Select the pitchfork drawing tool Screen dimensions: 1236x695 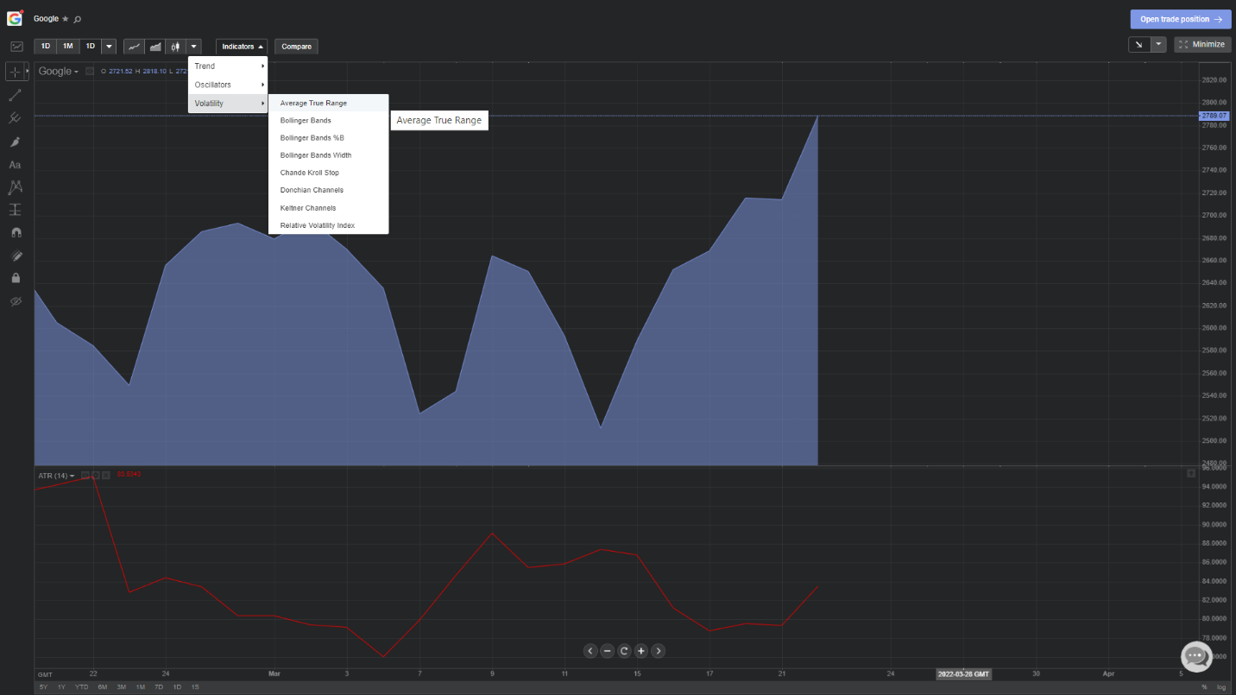16,118
